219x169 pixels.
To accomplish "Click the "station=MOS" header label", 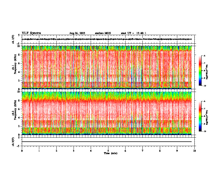I will (103, 33).
